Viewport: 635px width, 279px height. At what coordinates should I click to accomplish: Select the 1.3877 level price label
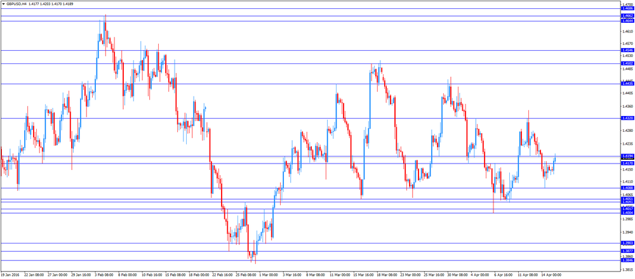[627, 251]
